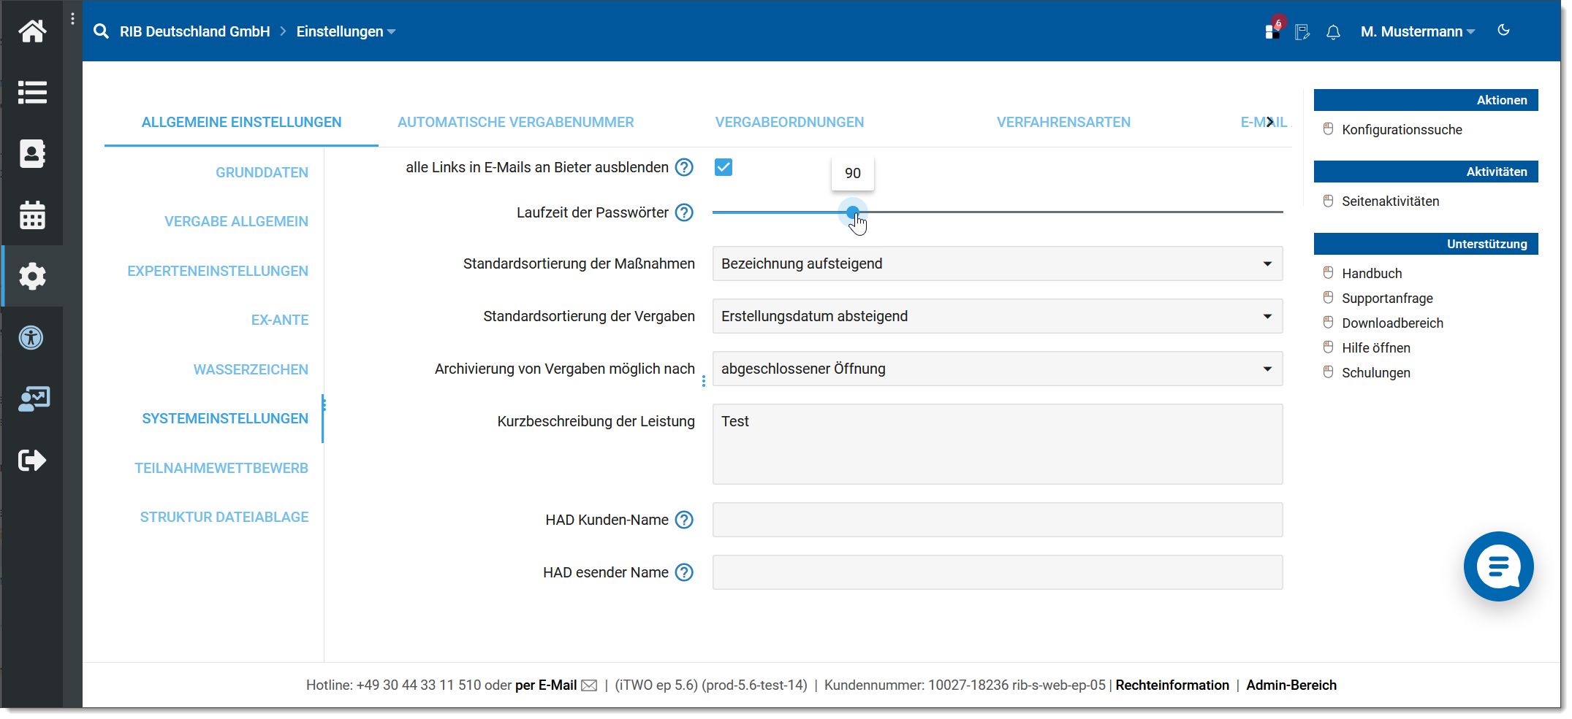The image size is (1572, 719).
Task: Click the logout arrow icon
Action: pos(32,461)
